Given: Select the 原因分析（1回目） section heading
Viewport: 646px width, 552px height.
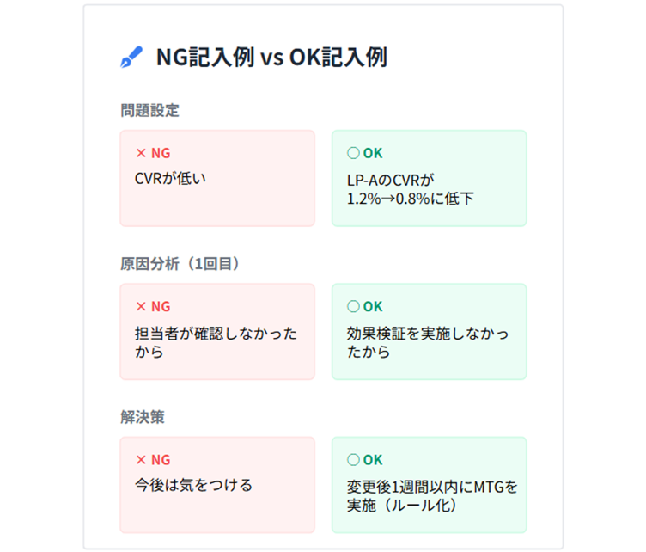Looking at the screenshot, I should pyautogui.click(x=180, y=264).
